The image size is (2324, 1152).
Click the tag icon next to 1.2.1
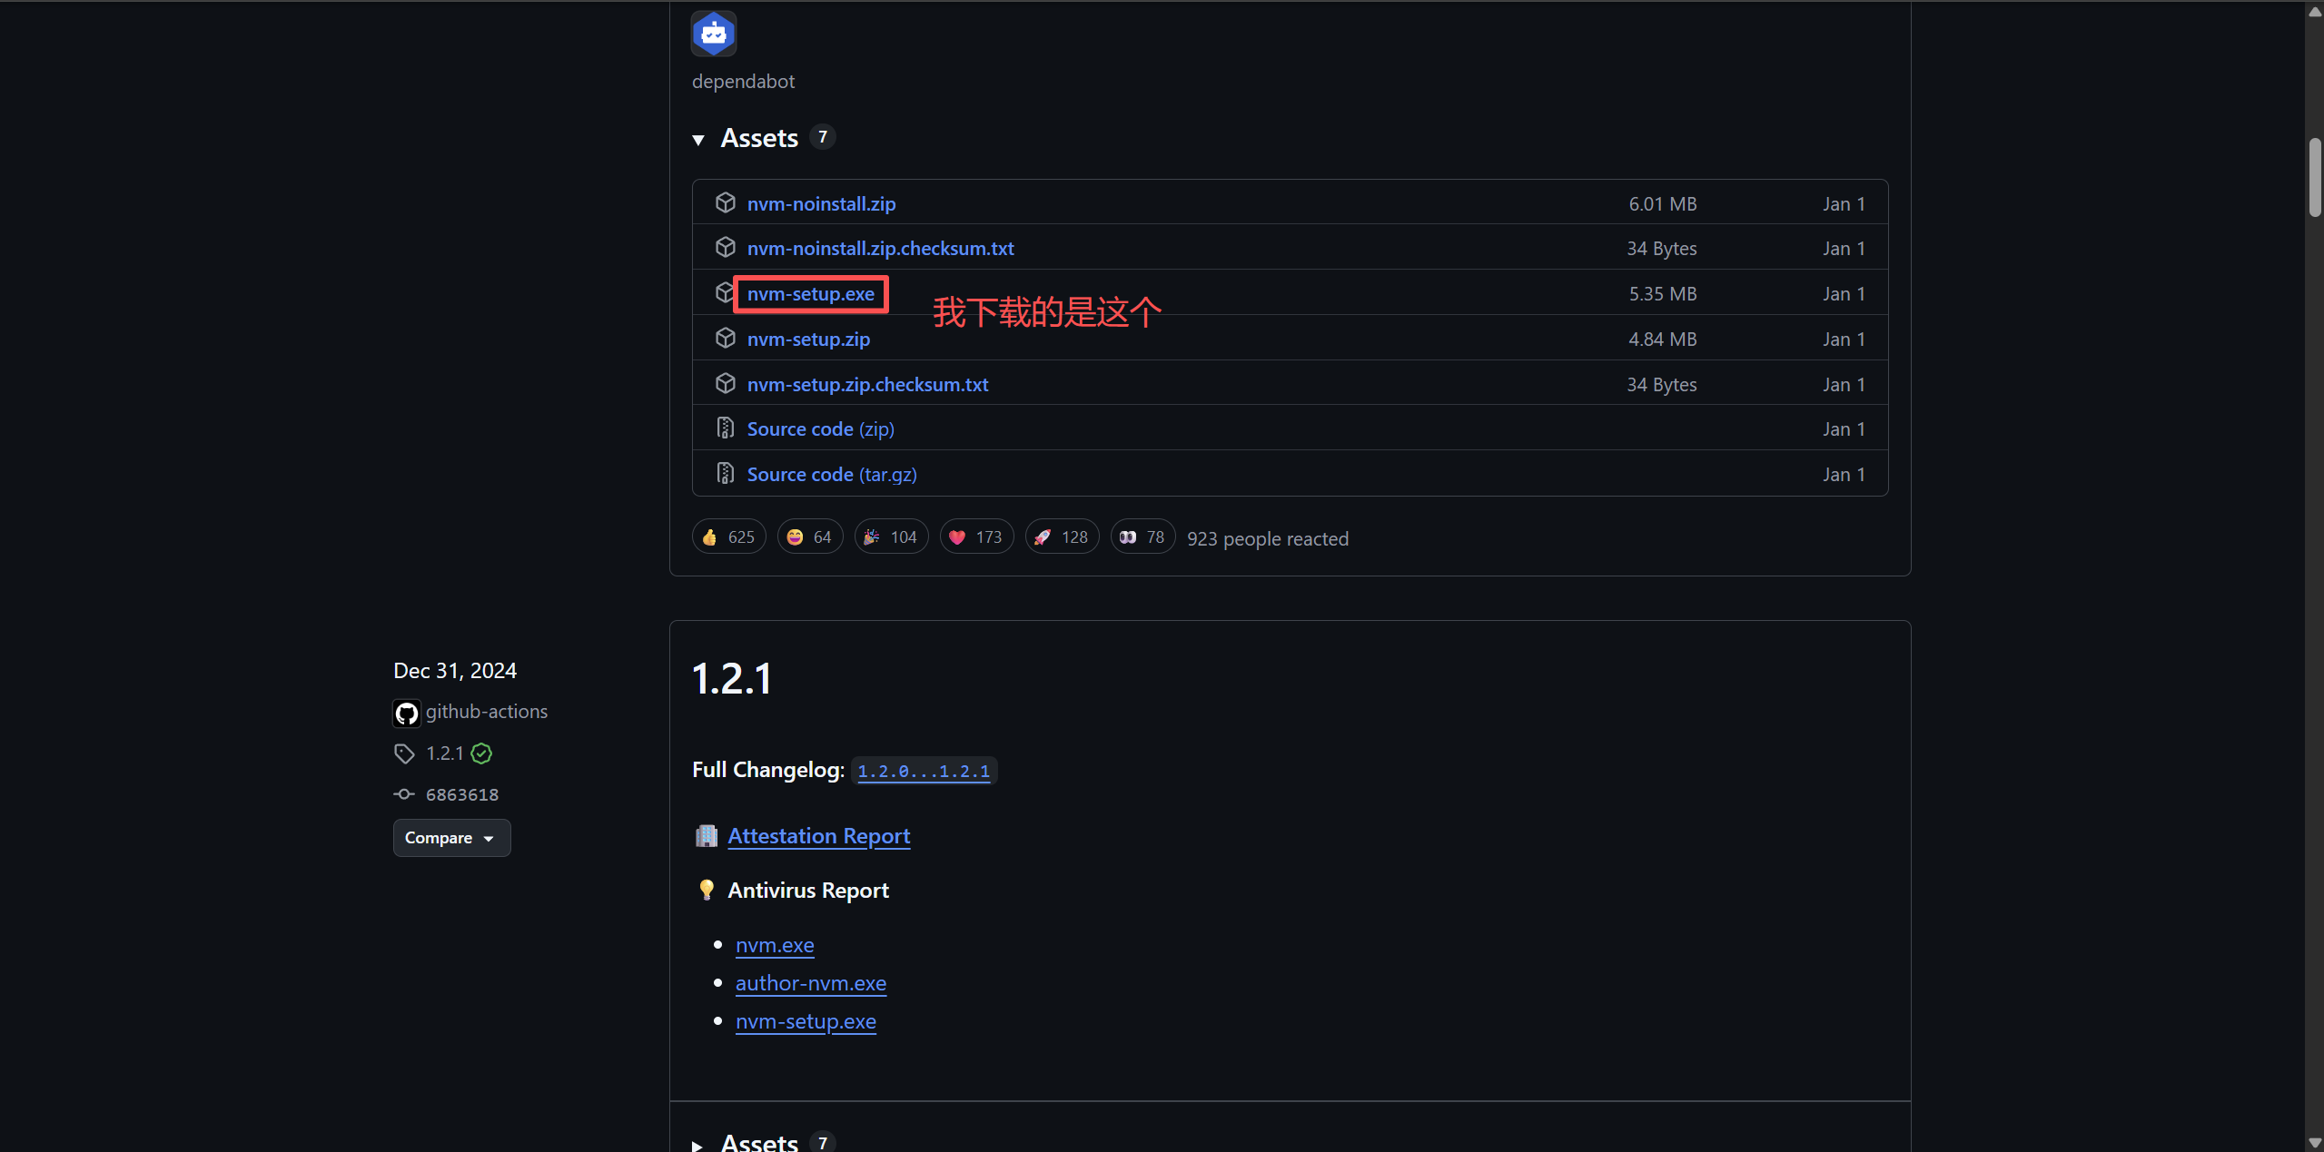[405, 753]
